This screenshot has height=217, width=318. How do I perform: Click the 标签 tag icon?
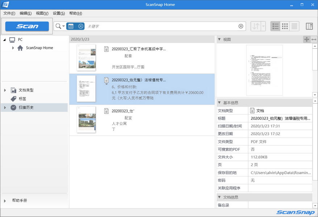(13, 99)
